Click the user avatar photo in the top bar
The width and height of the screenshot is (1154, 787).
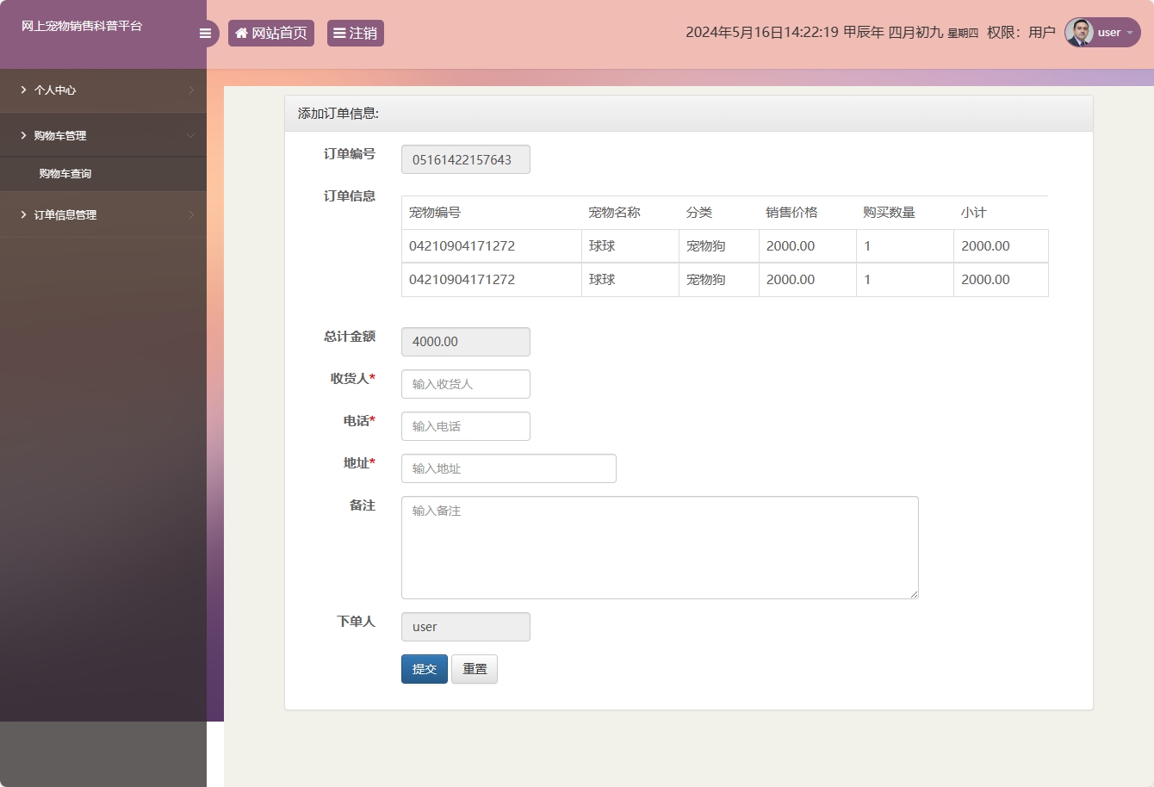click(1078, 33)
